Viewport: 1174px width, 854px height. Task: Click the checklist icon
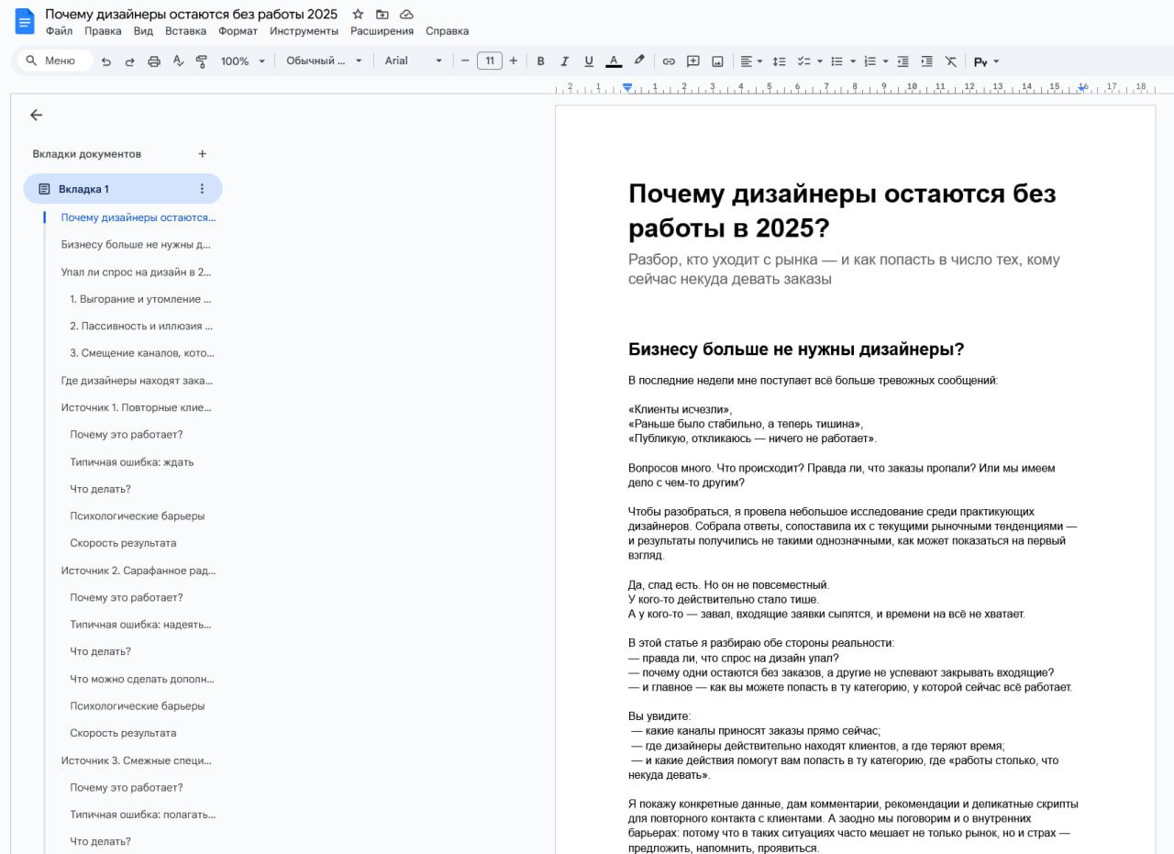click(x=803, y=61)
